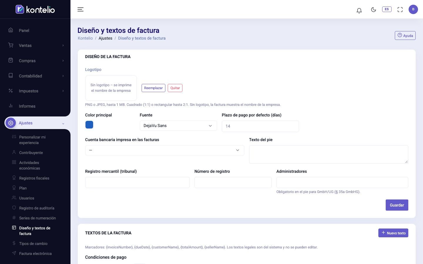Screen dimensions: 423x264
Task: Switch language via ES badge
Action: pyautogui.click(x=387, y=9)
